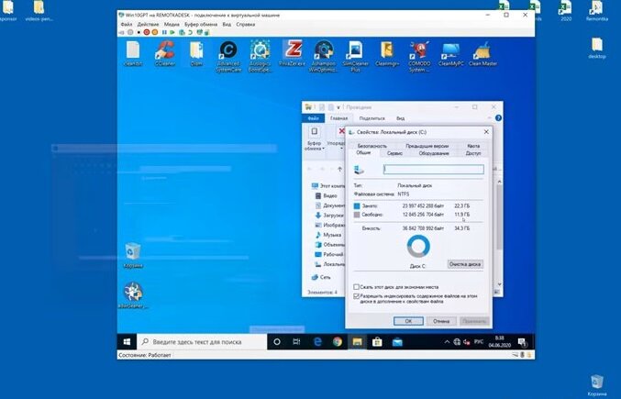Click the orange Save state toolbar icon
The width and height of the screenshot is (621, 399).
(155, 32)
